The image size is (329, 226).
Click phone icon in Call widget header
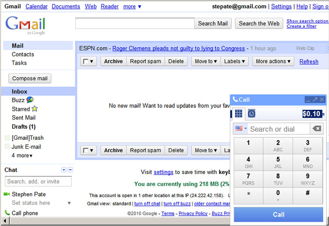coord(235,99)
